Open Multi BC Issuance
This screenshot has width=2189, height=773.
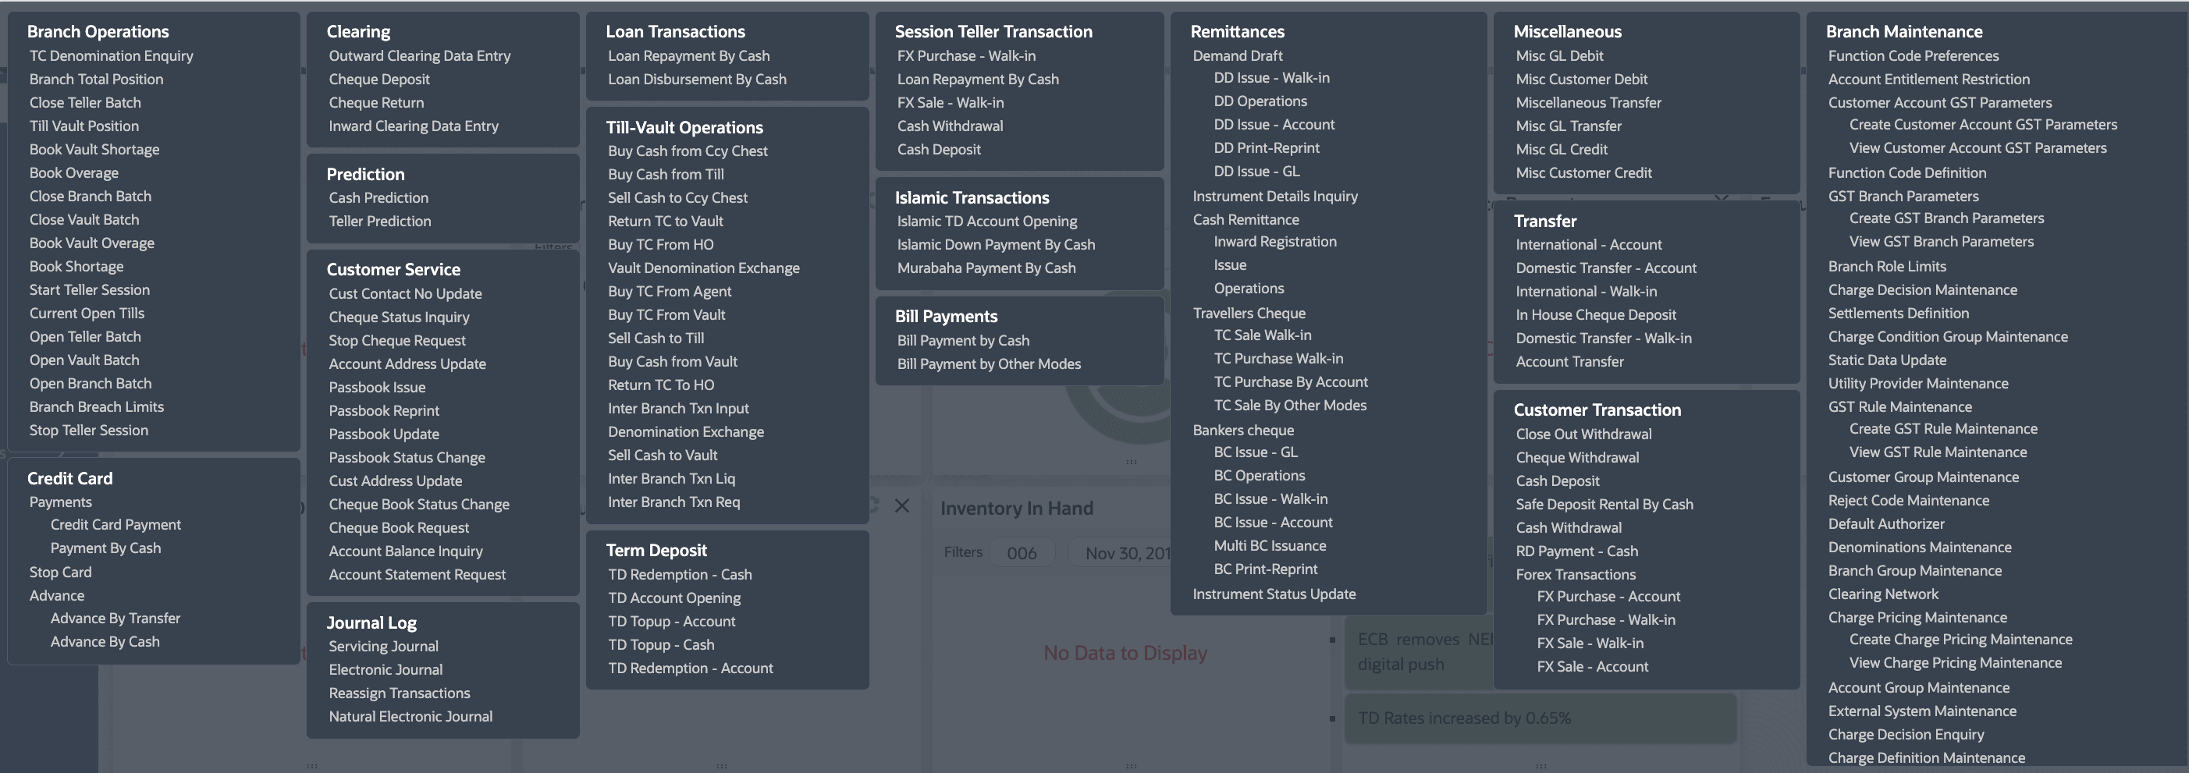[x=1270, y=546]
